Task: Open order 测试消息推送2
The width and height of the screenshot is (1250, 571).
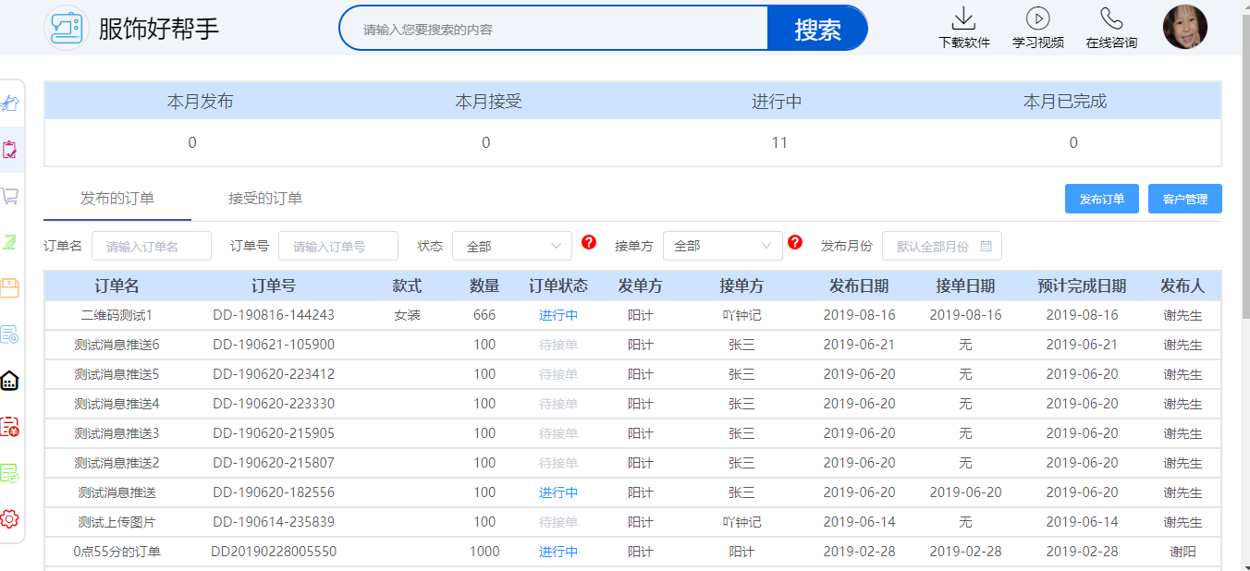Action: coord(116,463)
